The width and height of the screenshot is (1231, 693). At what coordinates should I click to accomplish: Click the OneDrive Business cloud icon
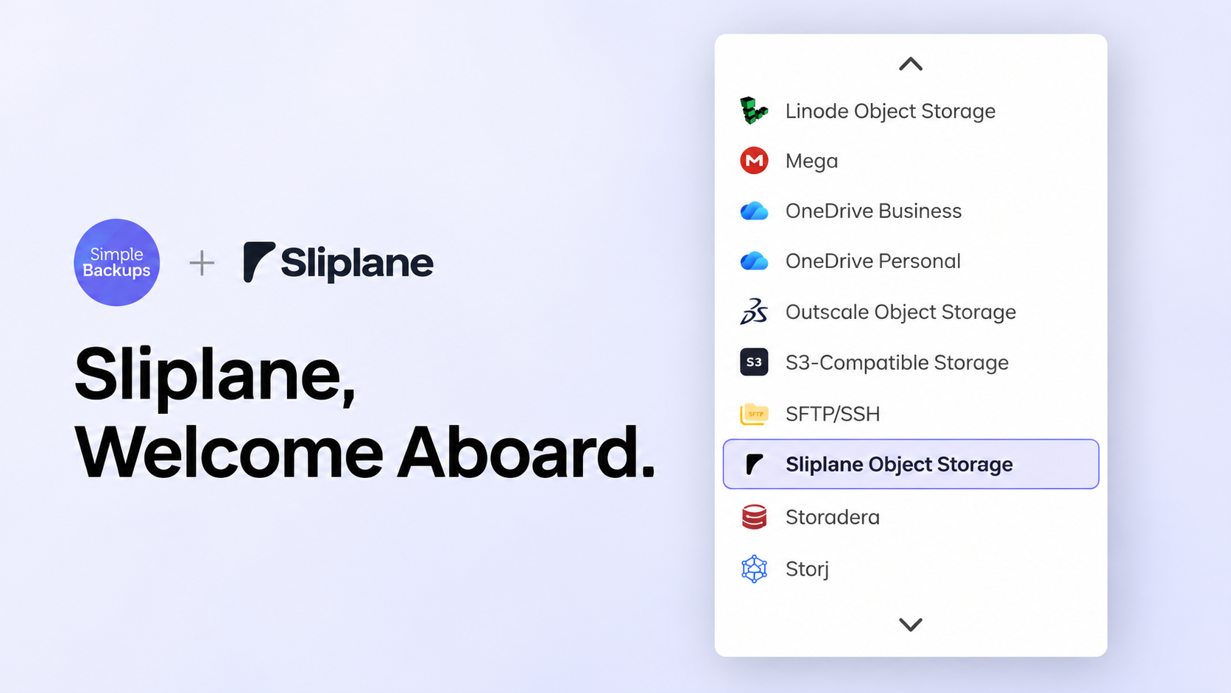(754, 211)
